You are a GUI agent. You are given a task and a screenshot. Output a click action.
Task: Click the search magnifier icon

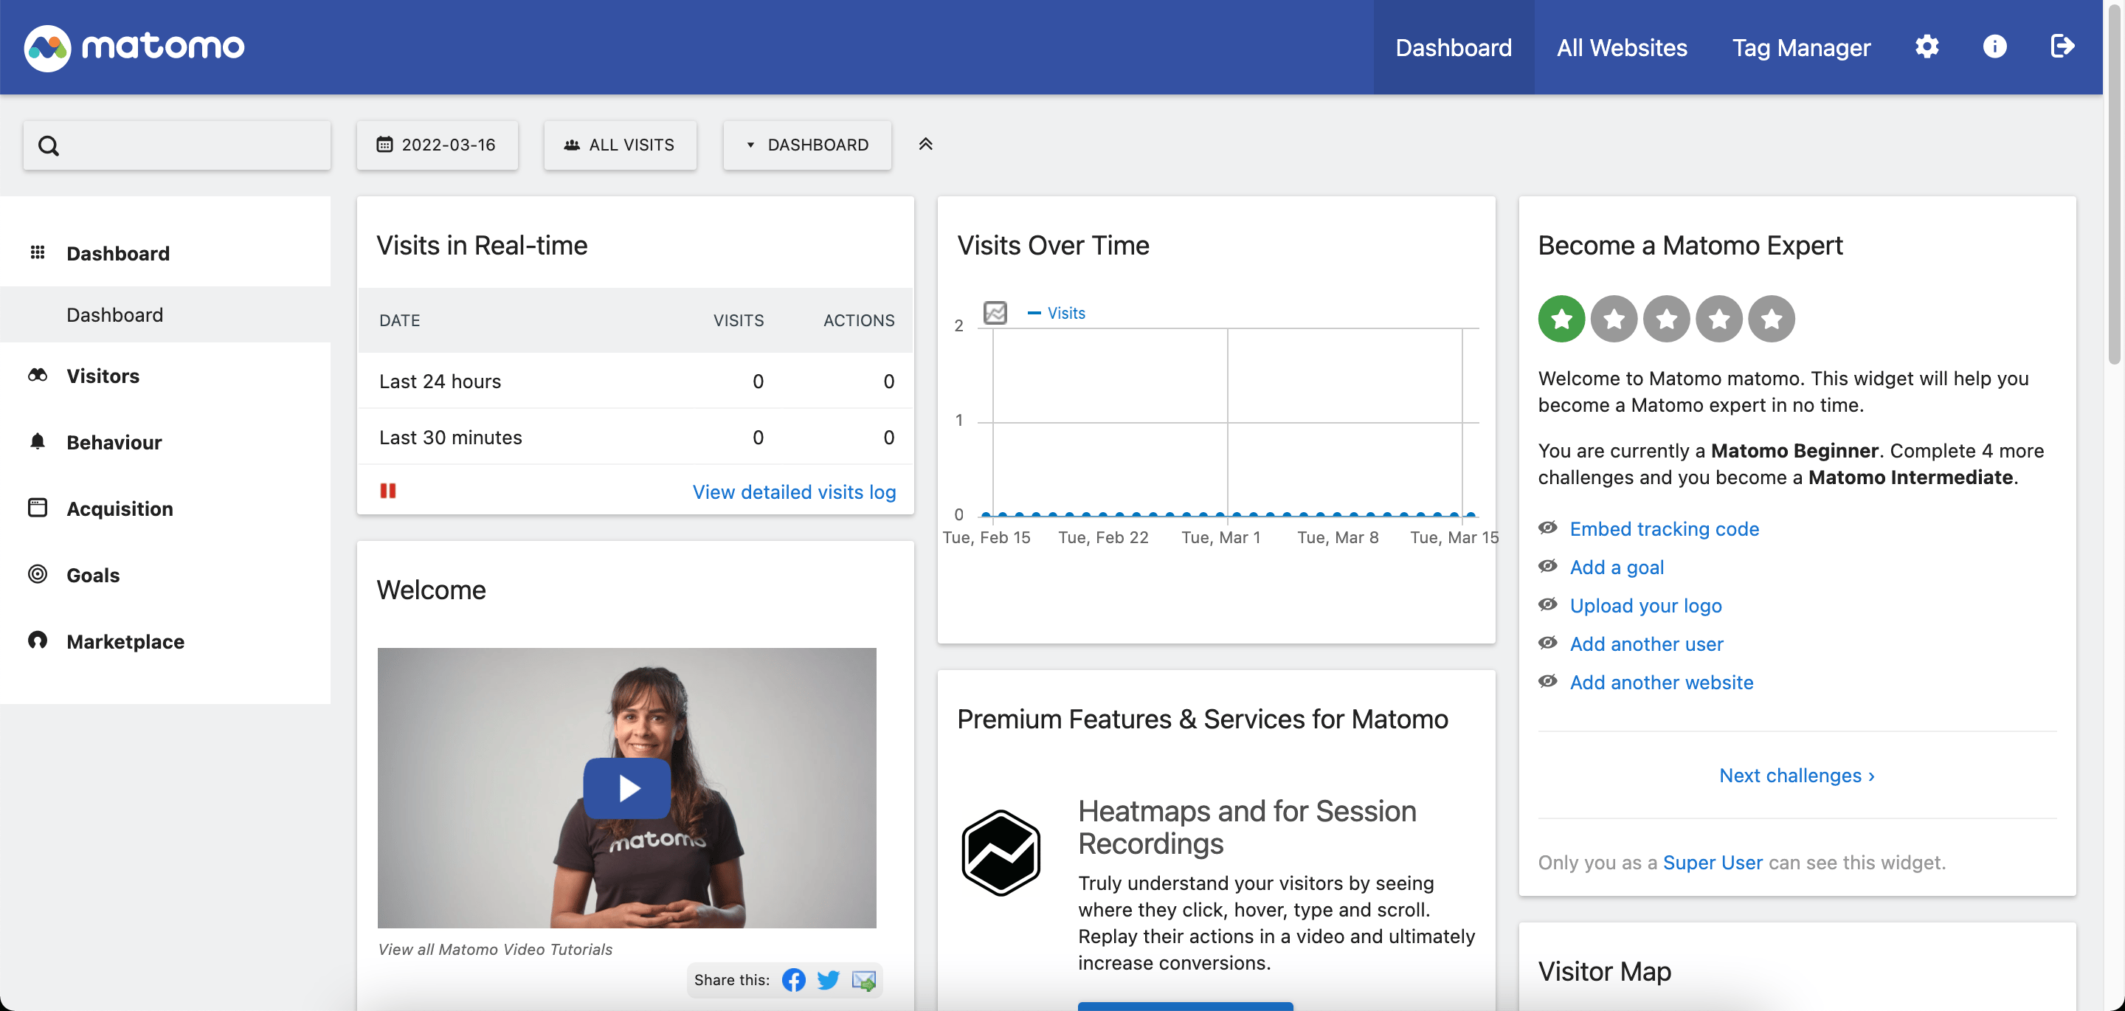(49, 146)
